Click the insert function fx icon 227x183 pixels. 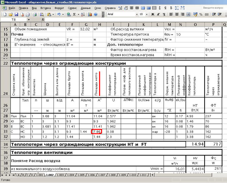43,20
